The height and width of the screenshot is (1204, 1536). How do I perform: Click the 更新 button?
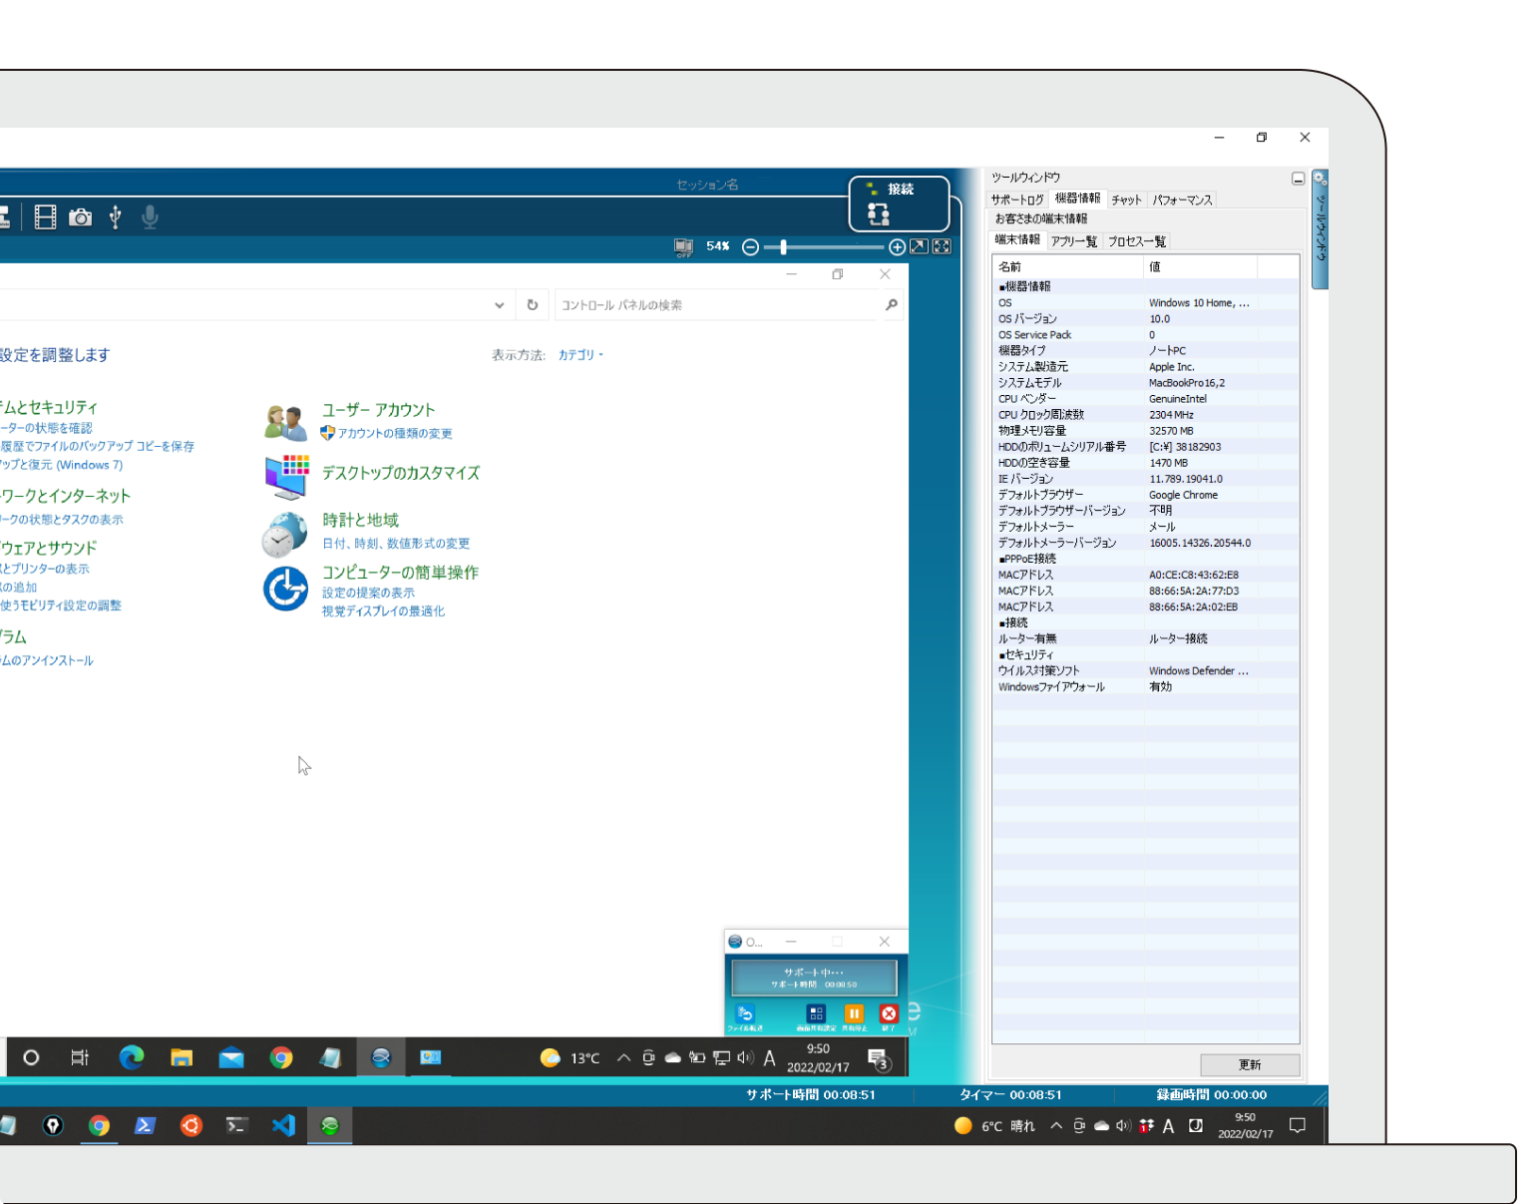tap(1249, 1064)
